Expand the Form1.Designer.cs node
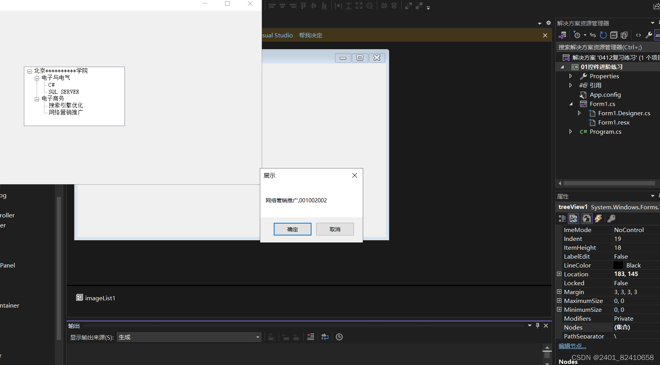 tap(579, 113)
